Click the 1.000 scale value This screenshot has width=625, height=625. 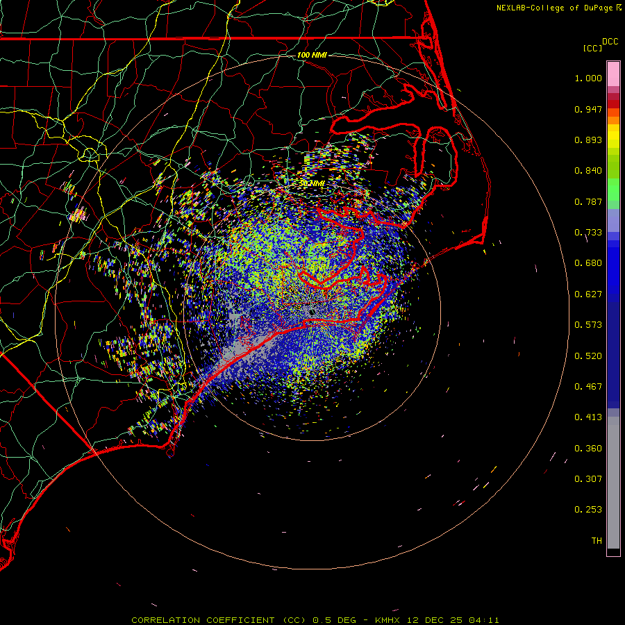(588, 78)
